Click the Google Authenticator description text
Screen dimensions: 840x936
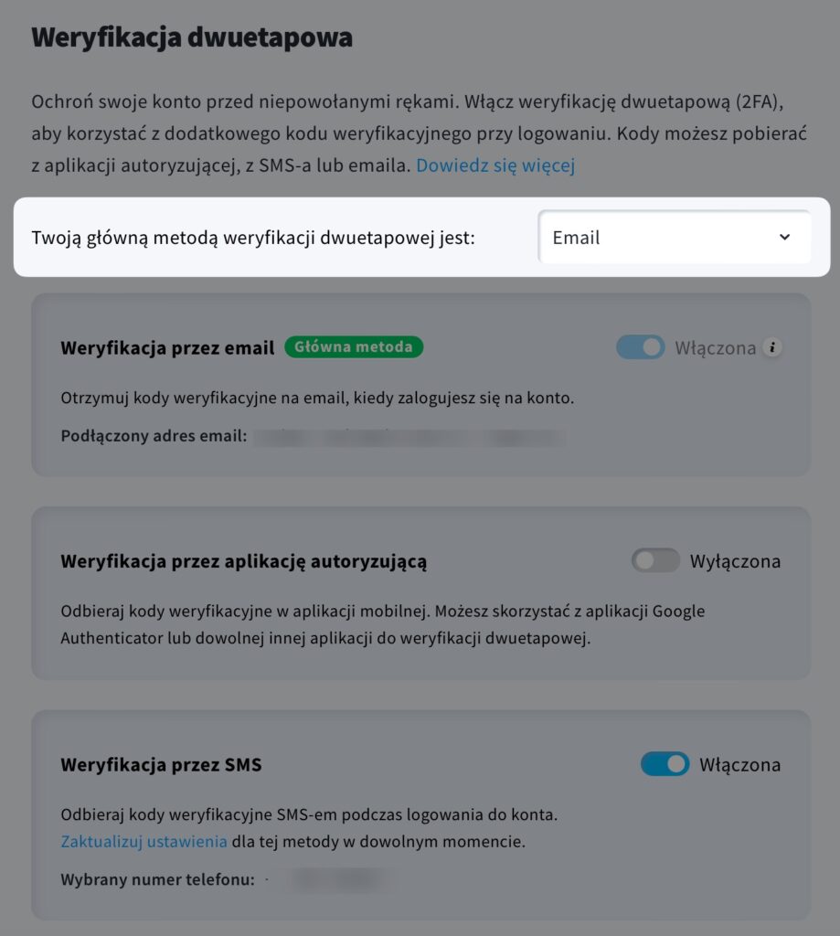tap(383, 624)
